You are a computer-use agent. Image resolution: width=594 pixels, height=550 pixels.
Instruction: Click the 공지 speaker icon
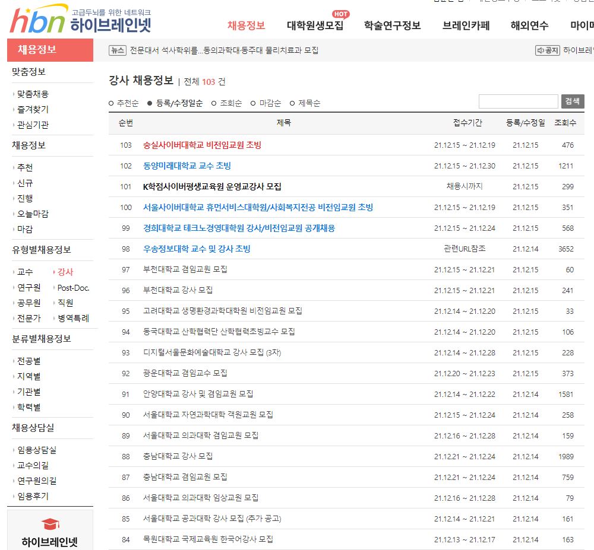point(547,50)
